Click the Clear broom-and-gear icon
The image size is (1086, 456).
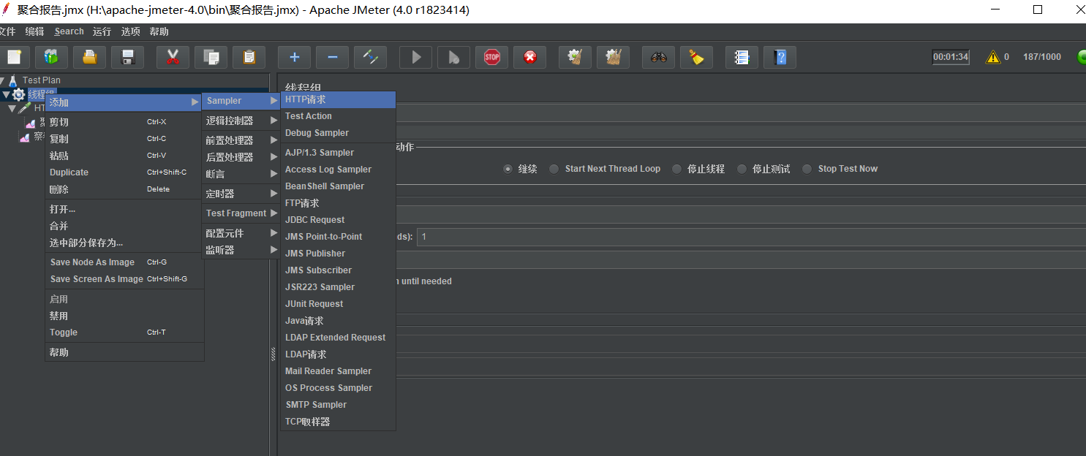575,57
